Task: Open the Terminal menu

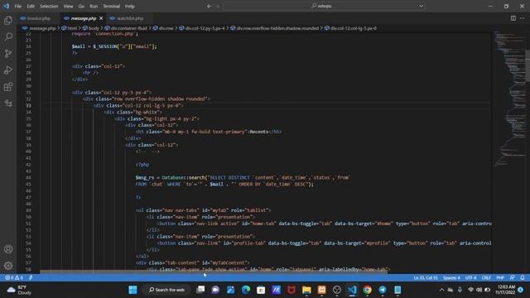Action: coord(112,6)
